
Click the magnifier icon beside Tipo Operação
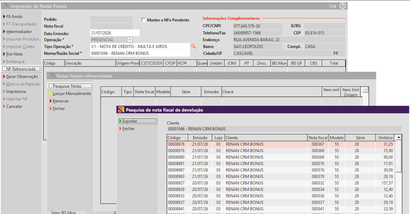point(194,47)
